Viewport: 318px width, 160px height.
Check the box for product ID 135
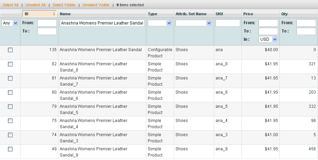[x=10, y=50]
